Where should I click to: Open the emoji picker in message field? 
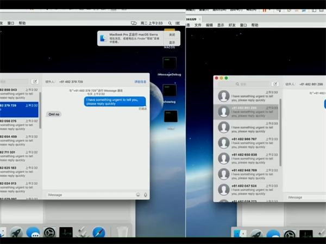[138, 195]
